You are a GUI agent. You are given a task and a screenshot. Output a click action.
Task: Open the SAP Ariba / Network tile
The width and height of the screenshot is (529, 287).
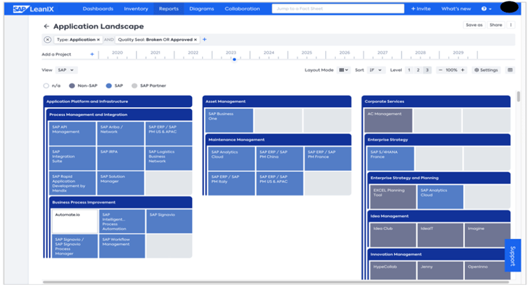tap(120, 133)
